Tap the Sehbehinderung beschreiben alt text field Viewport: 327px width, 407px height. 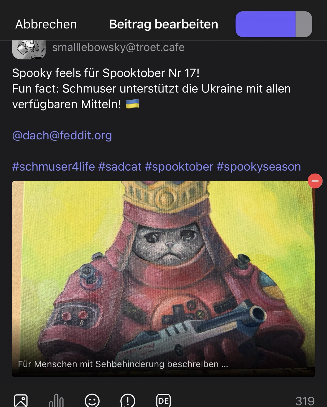tap(123, 364)
